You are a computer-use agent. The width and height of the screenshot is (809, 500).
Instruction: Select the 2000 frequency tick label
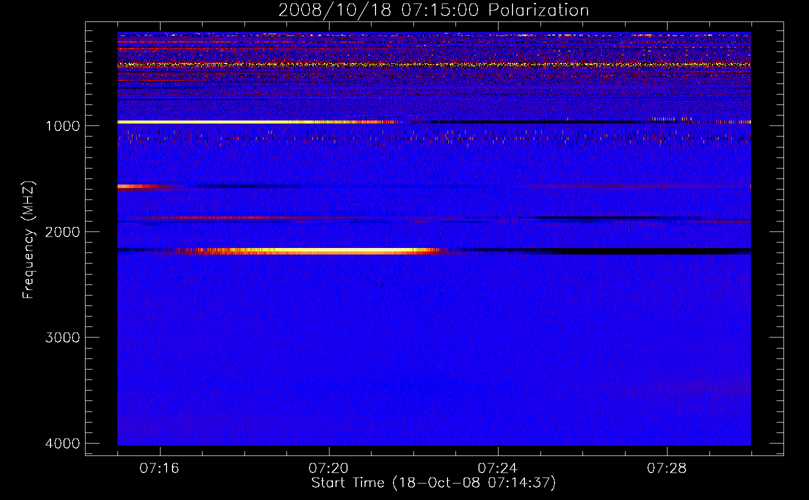(62, 232)
